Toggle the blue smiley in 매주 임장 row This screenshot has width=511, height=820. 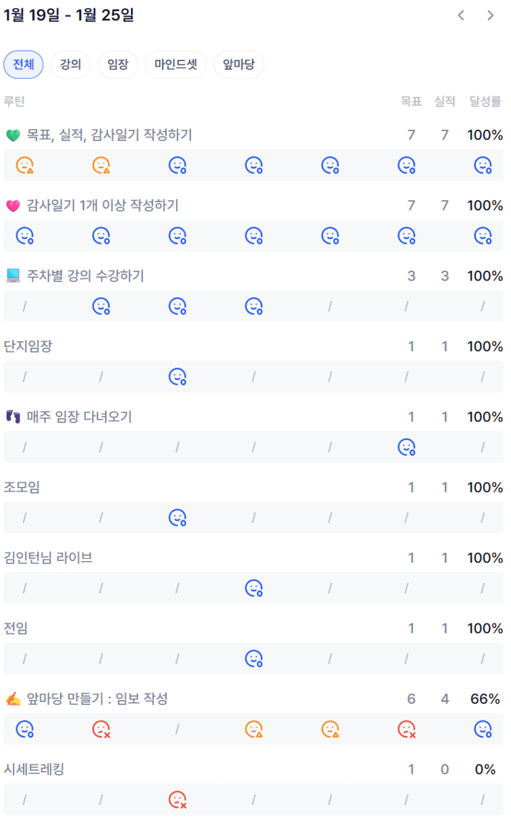point(407,447)
